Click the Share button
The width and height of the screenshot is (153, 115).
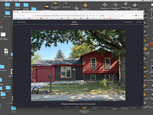139,22
